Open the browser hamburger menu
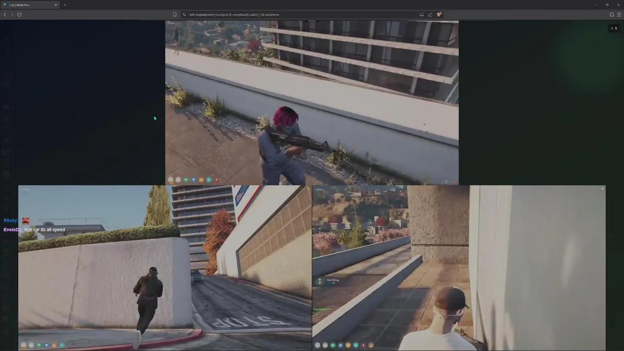Viewport: 624px width, 351px height. [619, 15]
